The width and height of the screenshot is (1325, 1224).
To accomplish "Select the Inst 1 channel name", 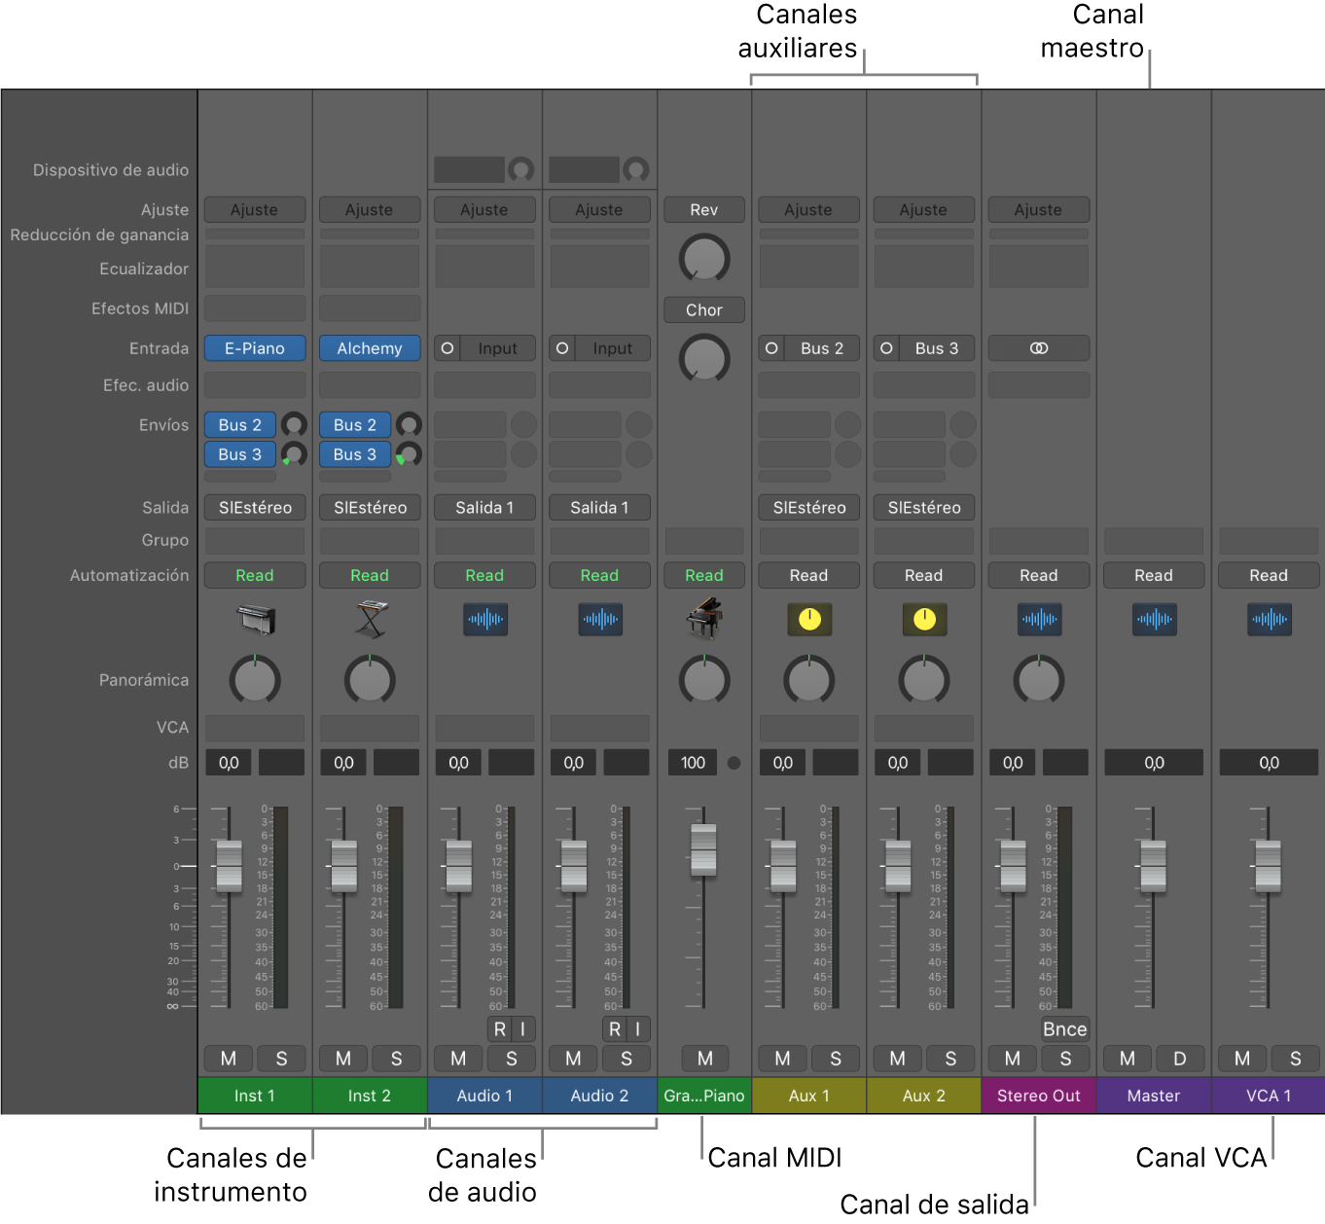I will [x=255, y=1096].
